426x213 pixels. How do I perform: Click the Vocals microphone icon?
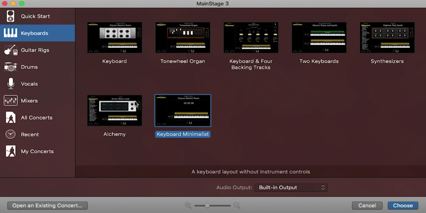(10, 84)
